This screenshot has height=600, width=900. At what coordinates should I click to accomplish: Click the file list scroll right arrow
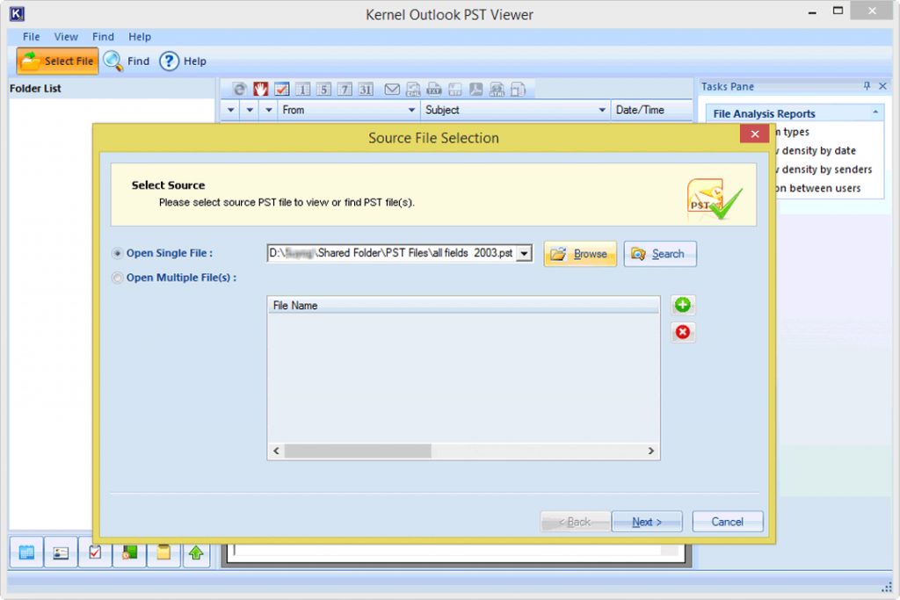tap(651, 451)
